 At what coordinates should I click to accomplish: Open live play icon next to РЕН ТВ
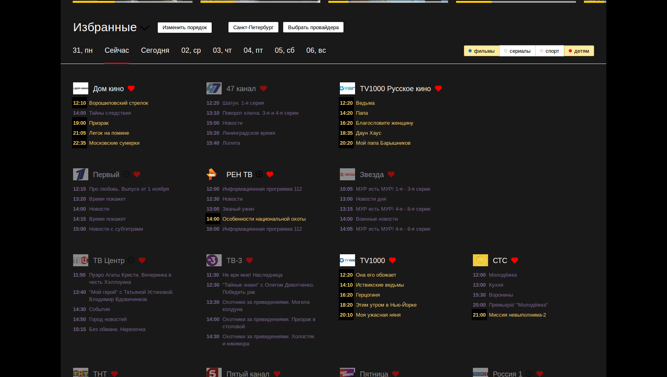coord(259,174)
